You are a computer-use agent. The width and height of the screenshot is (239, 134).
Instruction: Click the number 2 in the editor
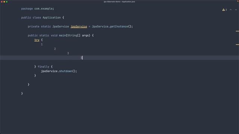55,49
